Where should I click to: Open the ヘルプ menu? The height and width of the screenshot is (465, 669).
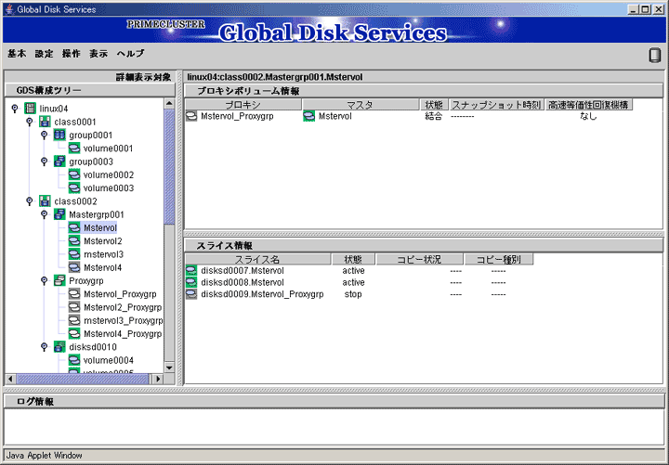[131, 54]
